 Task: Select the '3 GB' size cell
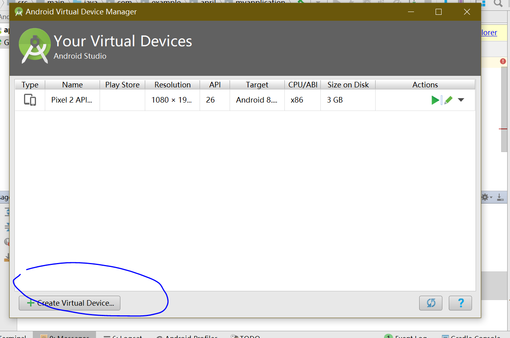(x=348, y=100)
